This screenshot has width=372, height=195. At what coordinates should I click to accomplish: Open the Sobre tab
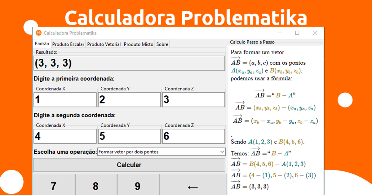click(162, 44)
